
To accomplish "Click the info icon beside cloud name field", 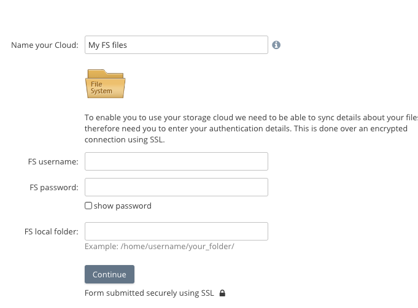I will 276,45.
